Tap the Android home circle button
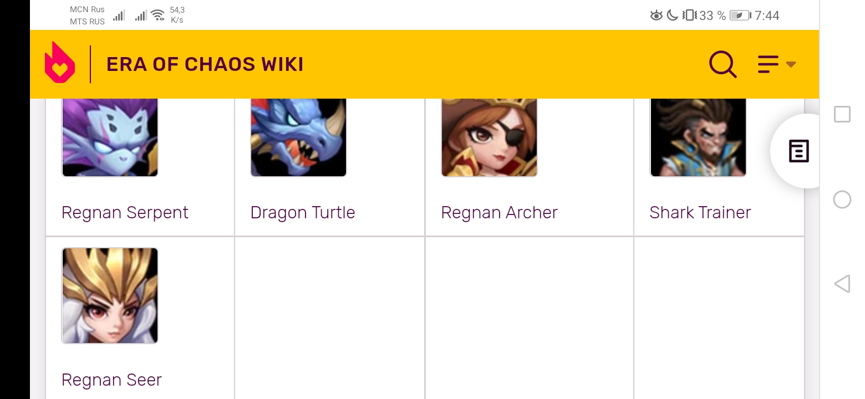Screen dimensions: 865x399 (842, 199)
